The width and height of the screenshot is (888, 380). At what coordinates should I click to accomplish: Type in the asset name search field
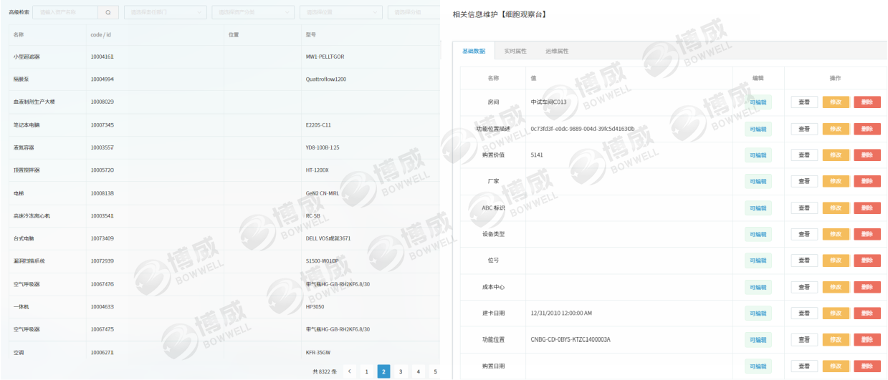coord(65,12)
